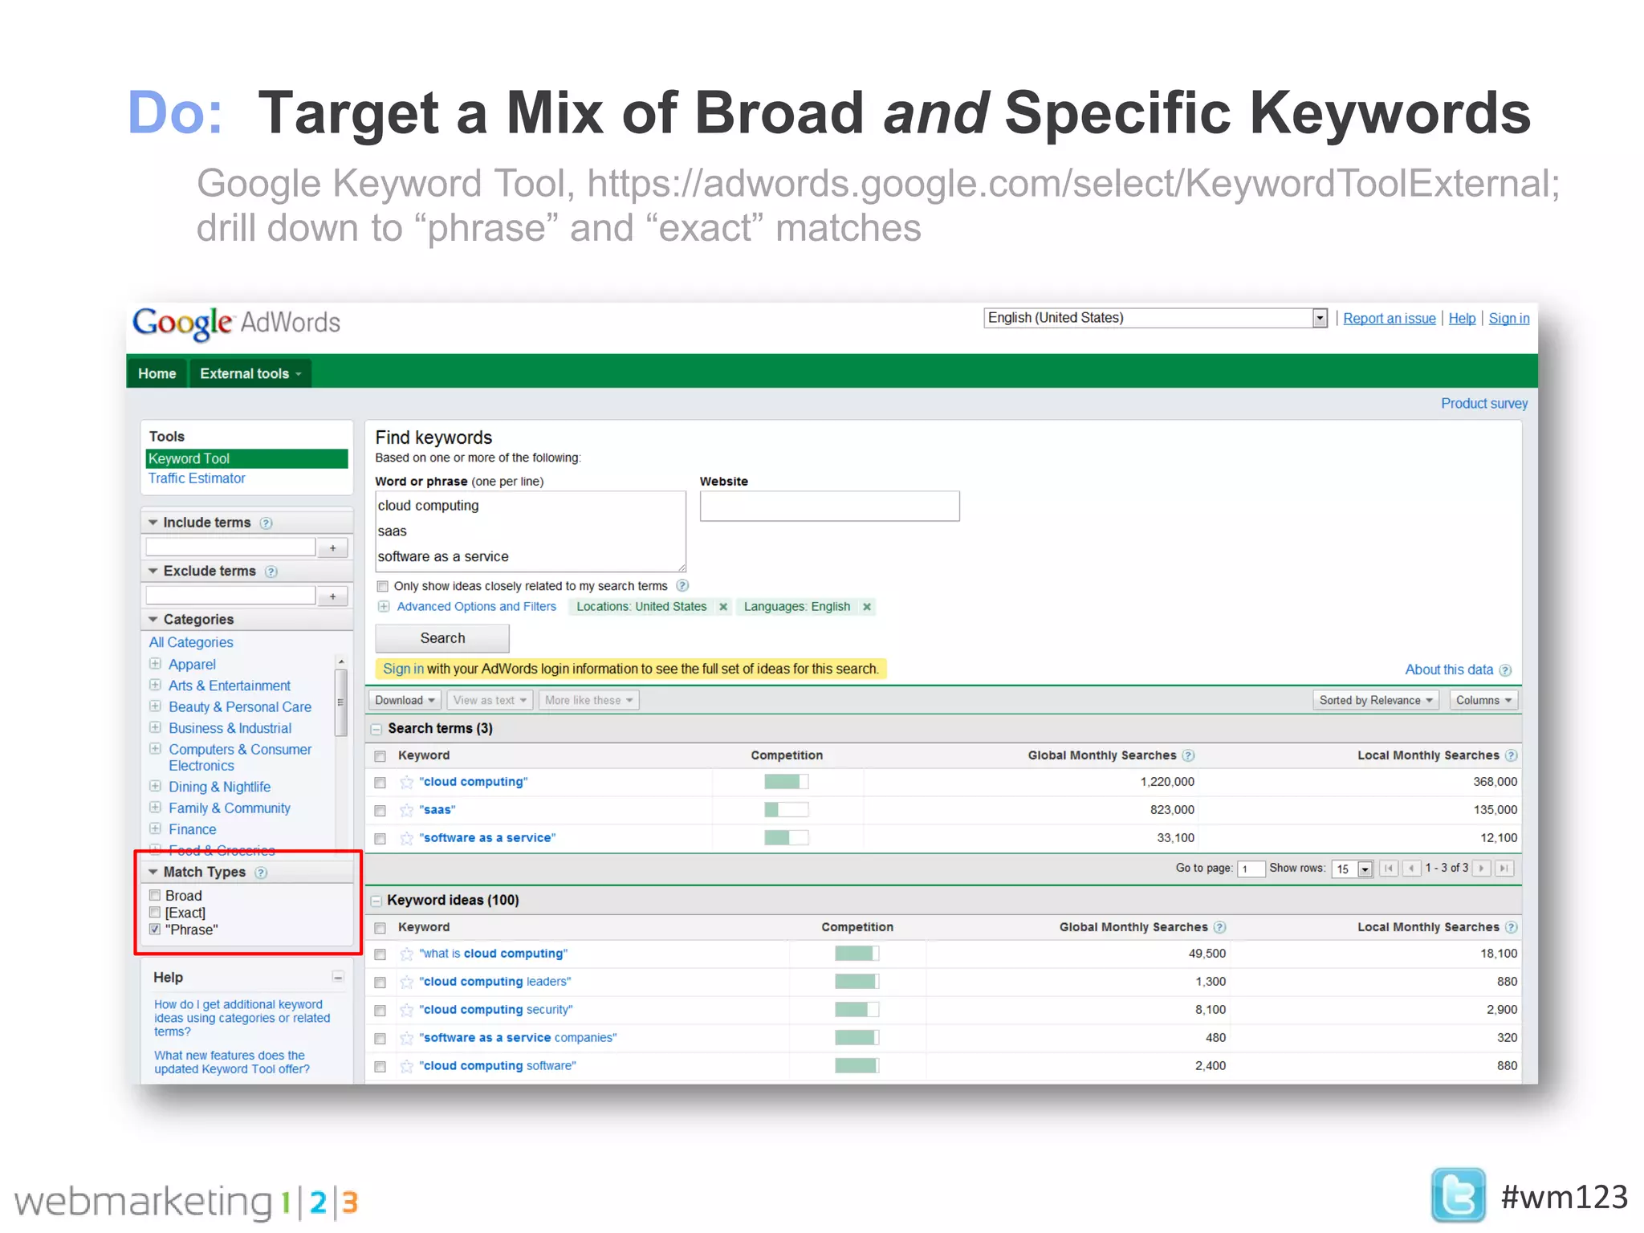Viewport: 1644px width, 1233px height.
Task: Open Show rows dropdown
Action: [x=1353, y=869]
